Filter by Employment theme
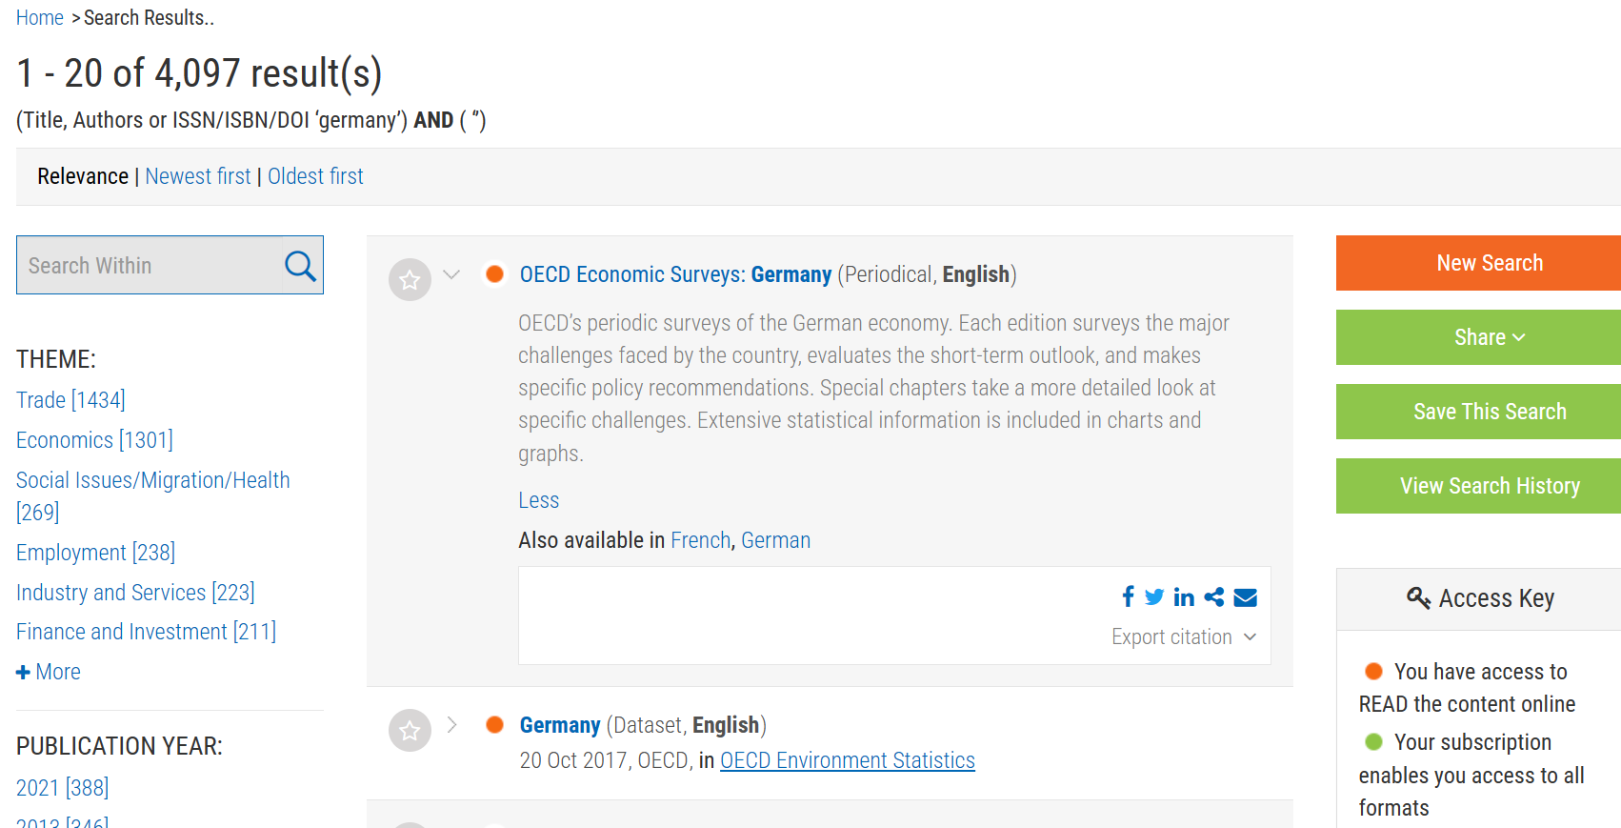 (x=95, y=553)
